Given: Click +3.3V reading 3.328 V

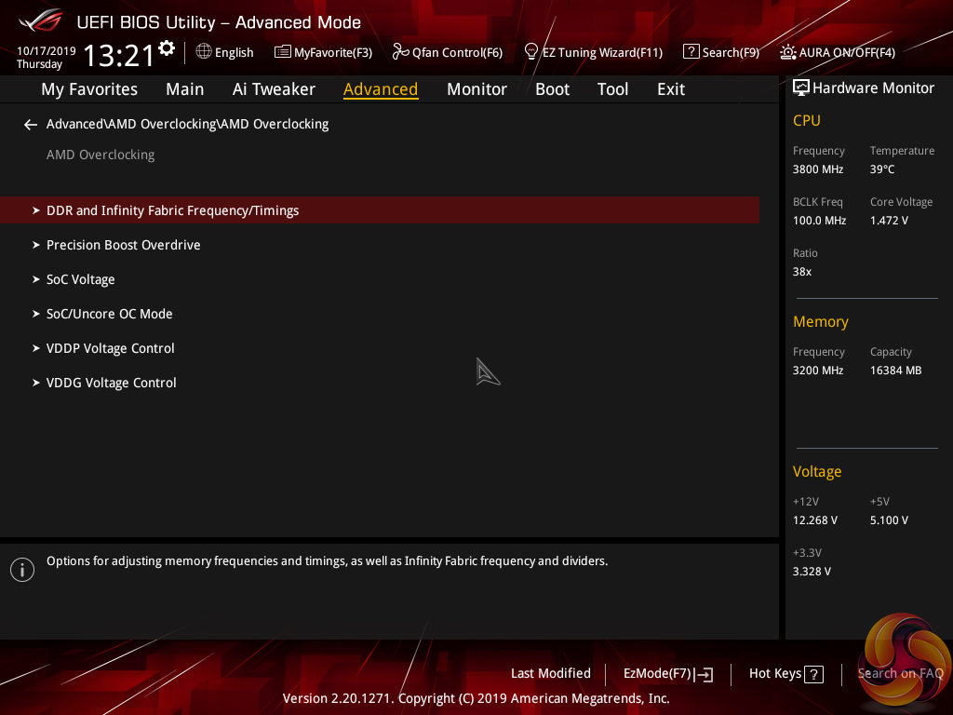Looking at the screenshot, I should click(812, 572).
